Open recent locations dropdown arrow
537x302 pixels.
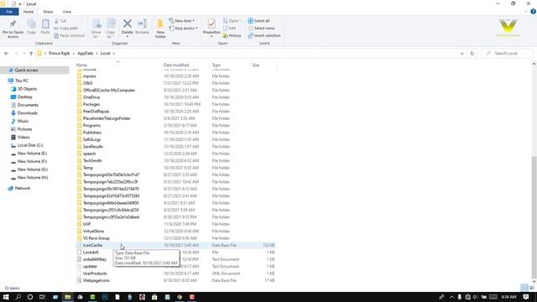(24, 54)
